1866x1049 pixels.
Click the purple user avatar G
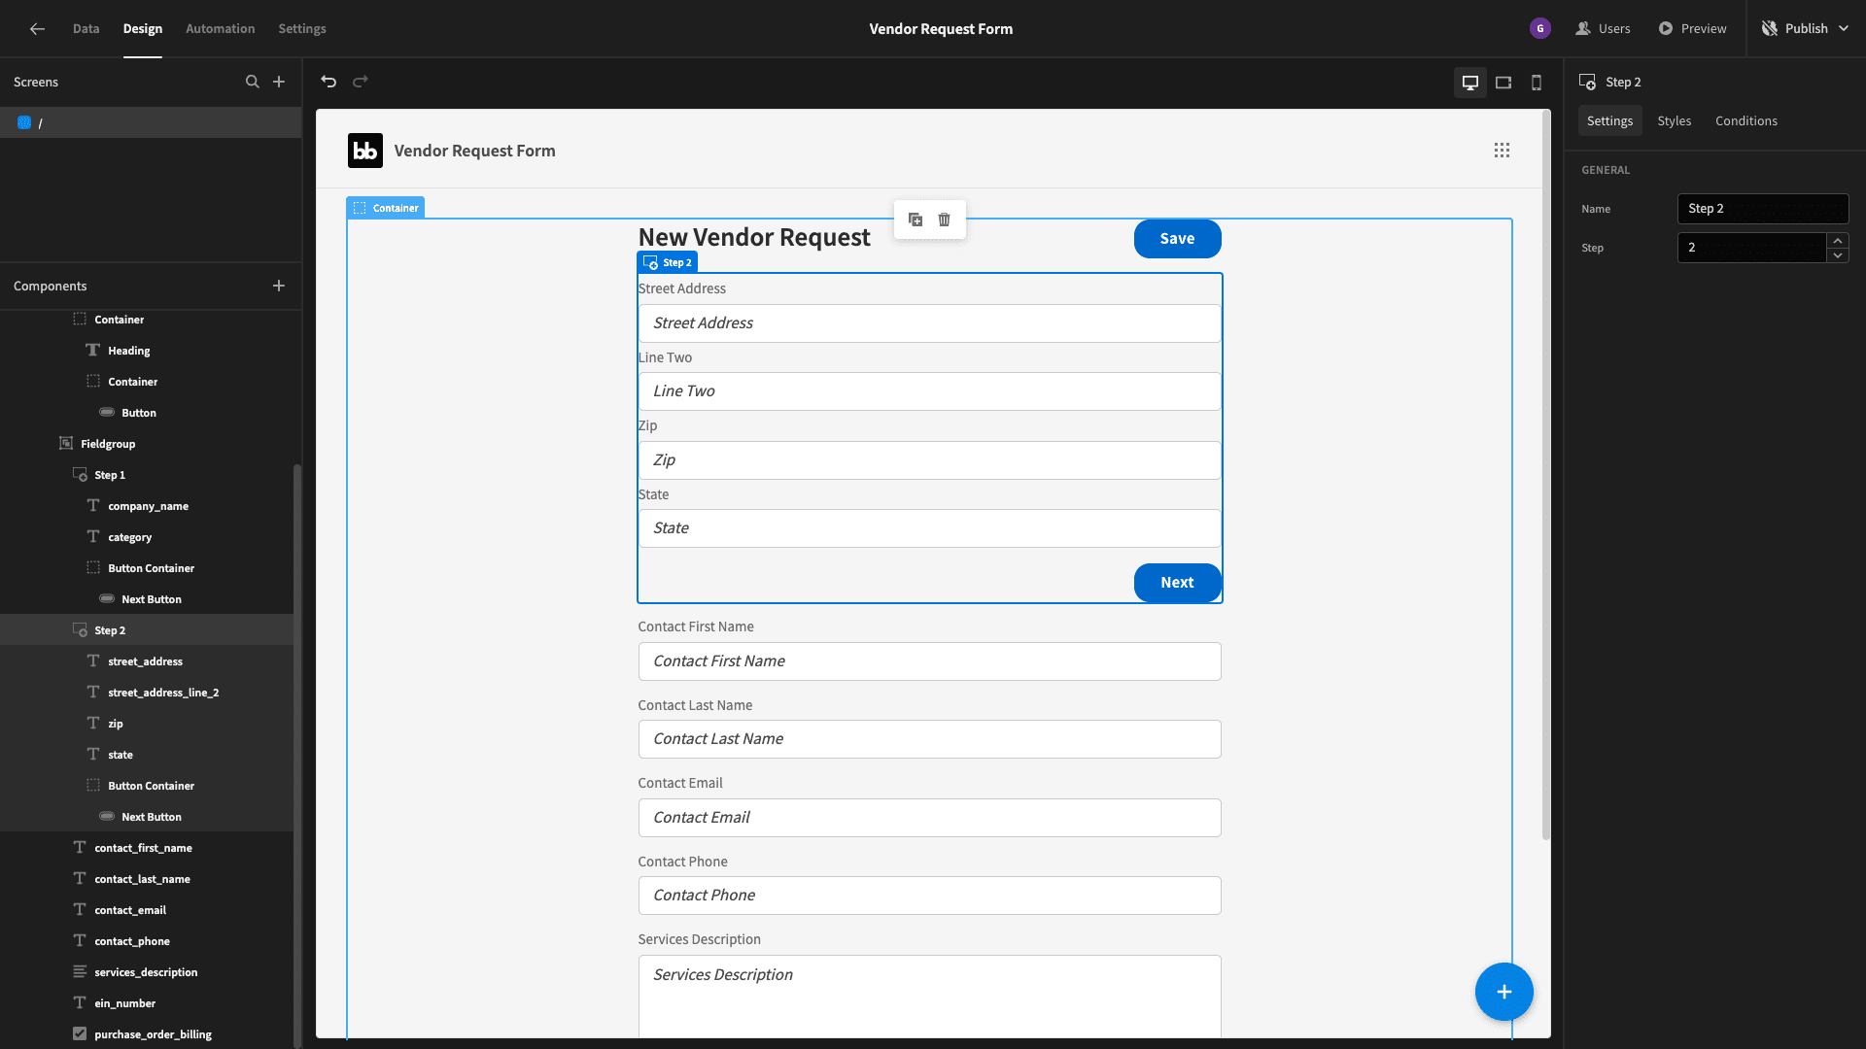pos(1539,29)
